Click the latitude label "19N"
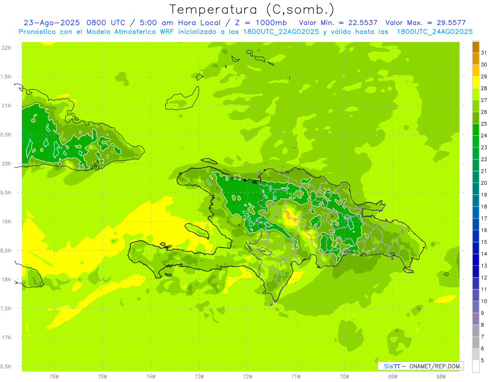The width and height of the screenshot is (495, 382). tap(7, 221)
